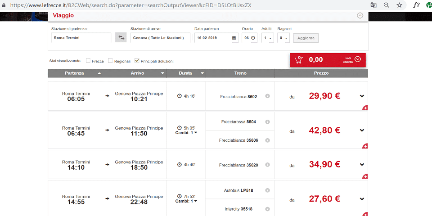Image resolution: width=432 pixels, height=216 pixels.
Task: Select the 29,90 € price
Action: 324,96
